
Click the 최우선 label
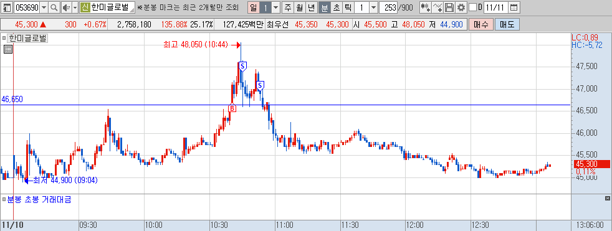point(277,24)
